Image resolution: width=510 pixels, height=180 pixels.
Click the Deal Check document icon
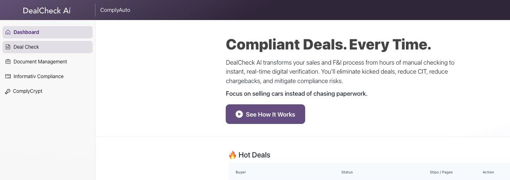pos(8,47)
